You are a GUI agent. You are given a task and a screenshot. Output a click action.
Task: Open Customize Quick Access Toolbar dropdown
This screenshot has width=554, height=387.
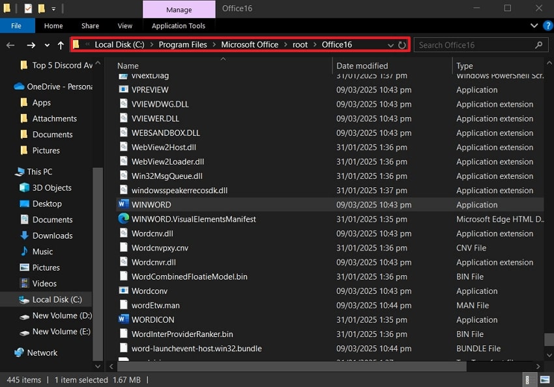(53, 9)
